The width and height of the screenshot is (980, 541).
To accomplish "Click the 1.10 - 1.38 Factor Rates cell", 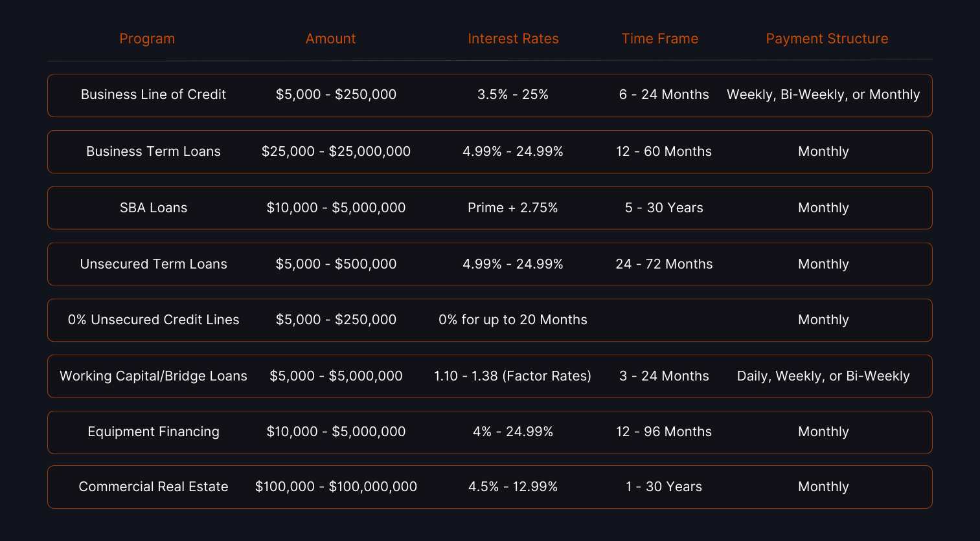I will [x=512, y=376].
